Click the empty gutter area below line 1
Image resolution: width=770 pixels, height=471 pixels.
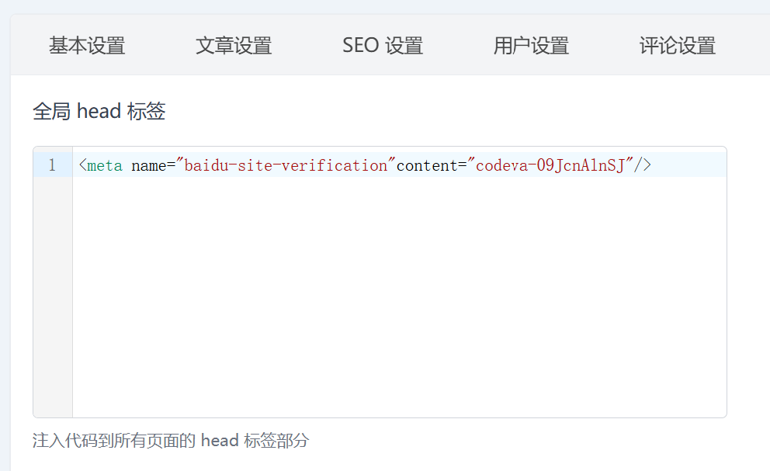pos(53,296)
